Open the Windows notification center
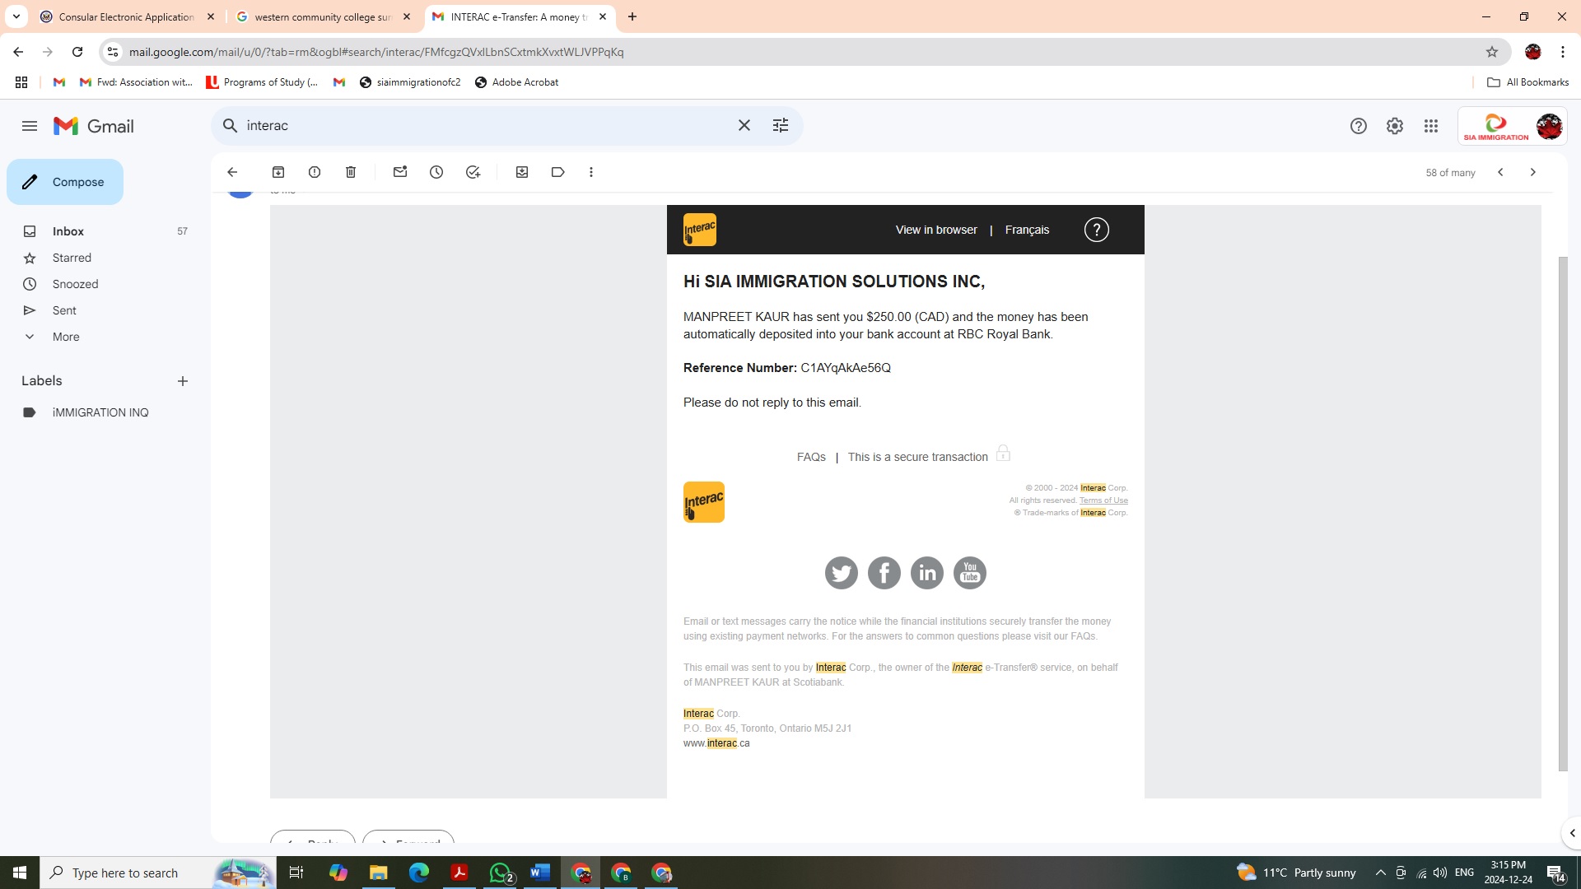 click(1555, 873)
